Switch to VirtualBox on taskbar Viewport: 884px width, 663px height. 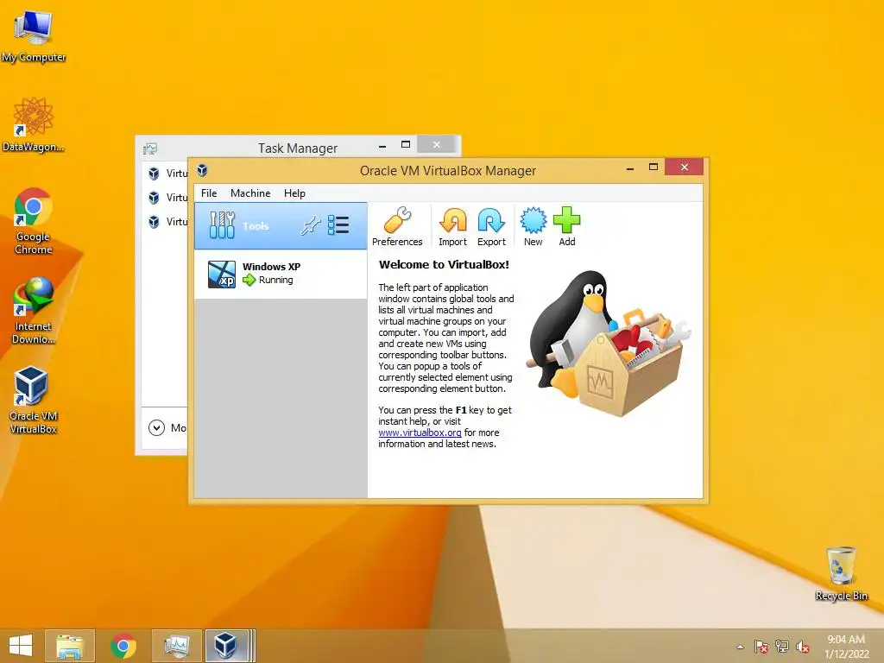[230, 646]
